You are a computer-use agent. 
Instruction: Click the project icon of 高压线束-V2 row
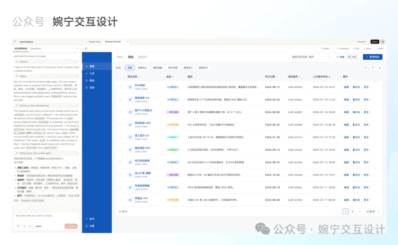point(130,100)
